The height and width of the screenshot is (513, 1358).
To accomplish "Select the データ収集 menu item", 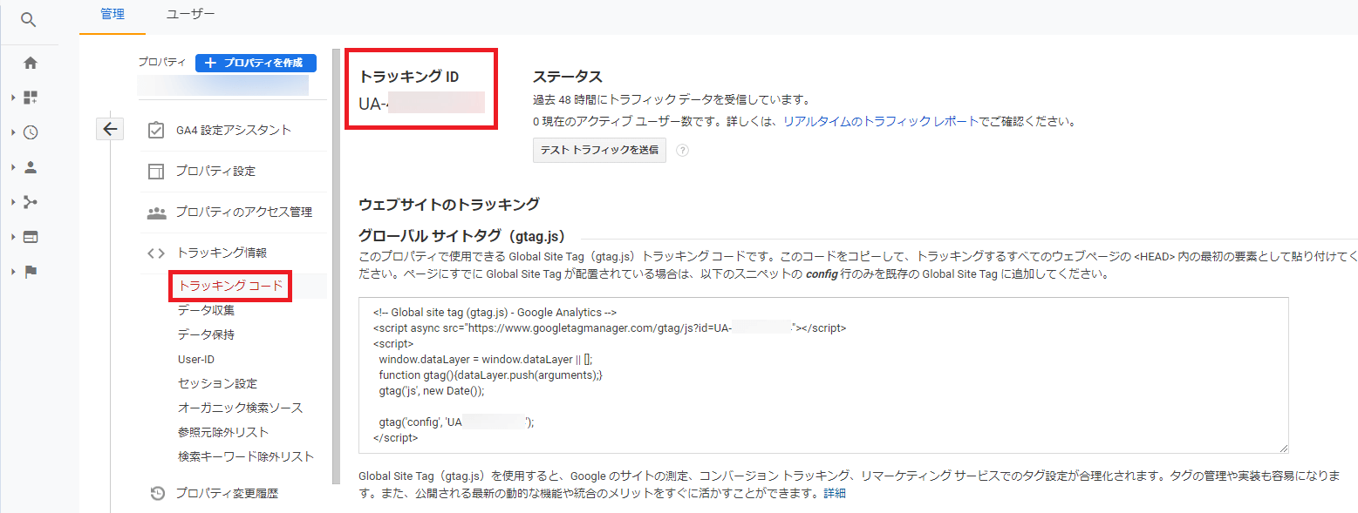I will [x=206, y=310].
